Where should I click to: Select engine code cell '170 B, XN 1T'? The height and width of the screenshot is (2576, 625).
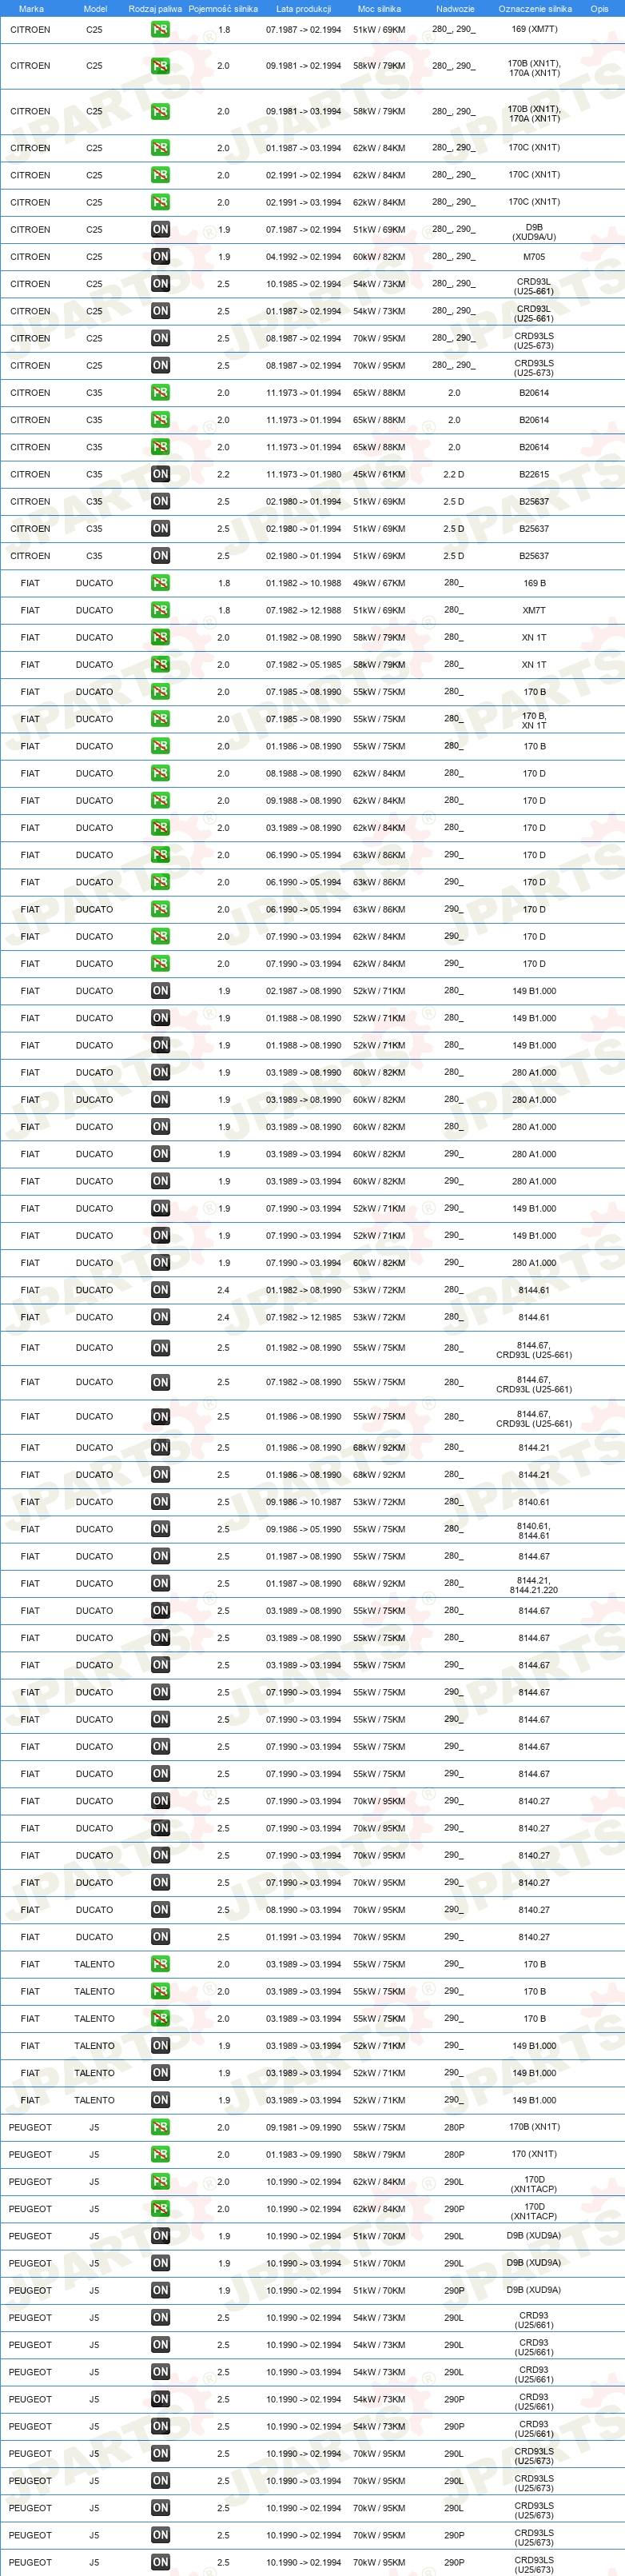pos(534,720)
